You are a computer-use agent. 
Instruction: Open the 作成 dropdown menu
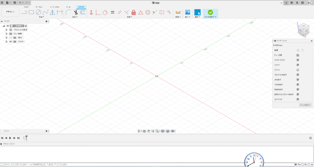coord(41,17)
